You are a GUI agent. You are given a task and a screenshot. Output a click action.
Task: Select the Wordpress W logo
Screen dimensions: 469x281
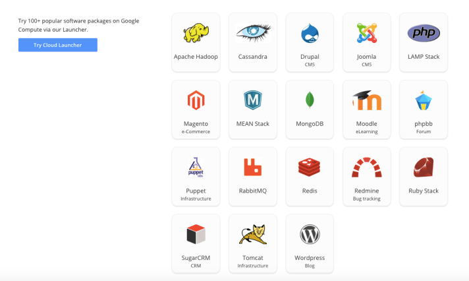pyautogui.click(x=310, y=234)
